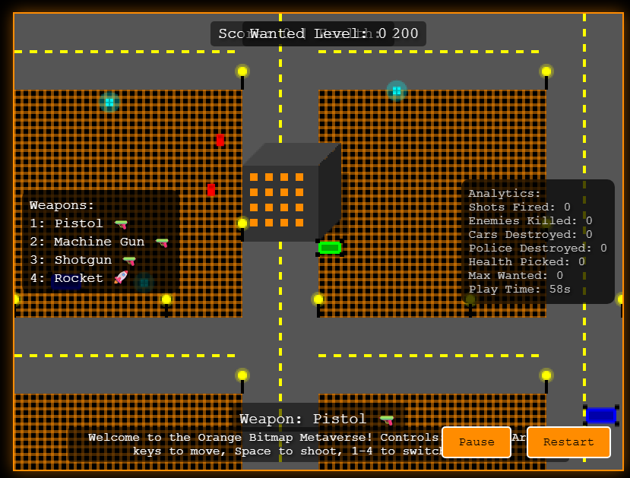
Task: Click the pistol icon in the current weapon bar
Action: [387, 419]
